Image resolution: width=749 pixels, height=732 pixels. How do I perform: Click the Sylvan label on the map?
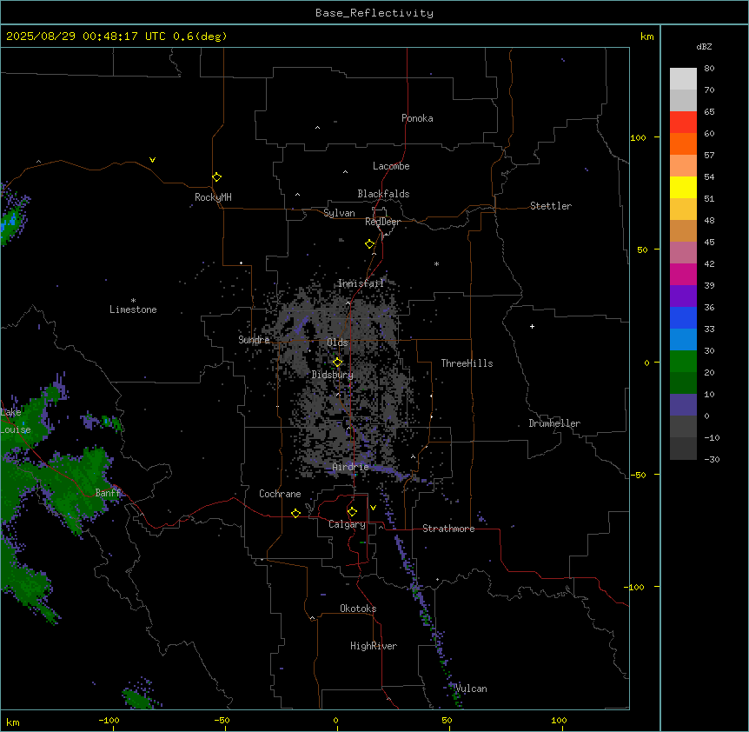(x=339, y=213)
